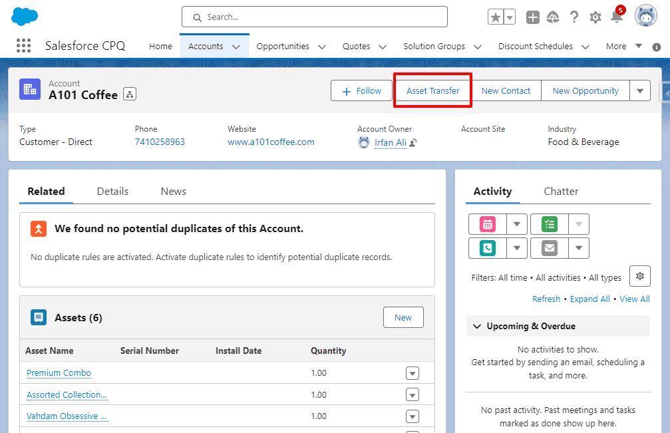670x433 pixels.
Task: Expand the Discount Schedules dropdown chevron
Action: 586,47
